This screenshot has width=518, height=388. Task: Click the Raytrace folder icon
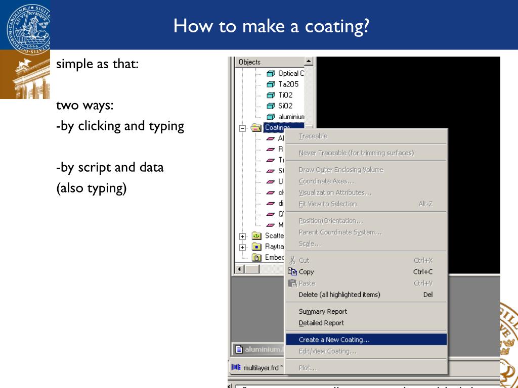point(256,247)
